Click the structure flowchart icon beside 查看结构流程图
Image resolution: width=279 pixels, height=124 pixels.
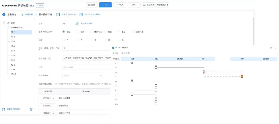(4, 109)
